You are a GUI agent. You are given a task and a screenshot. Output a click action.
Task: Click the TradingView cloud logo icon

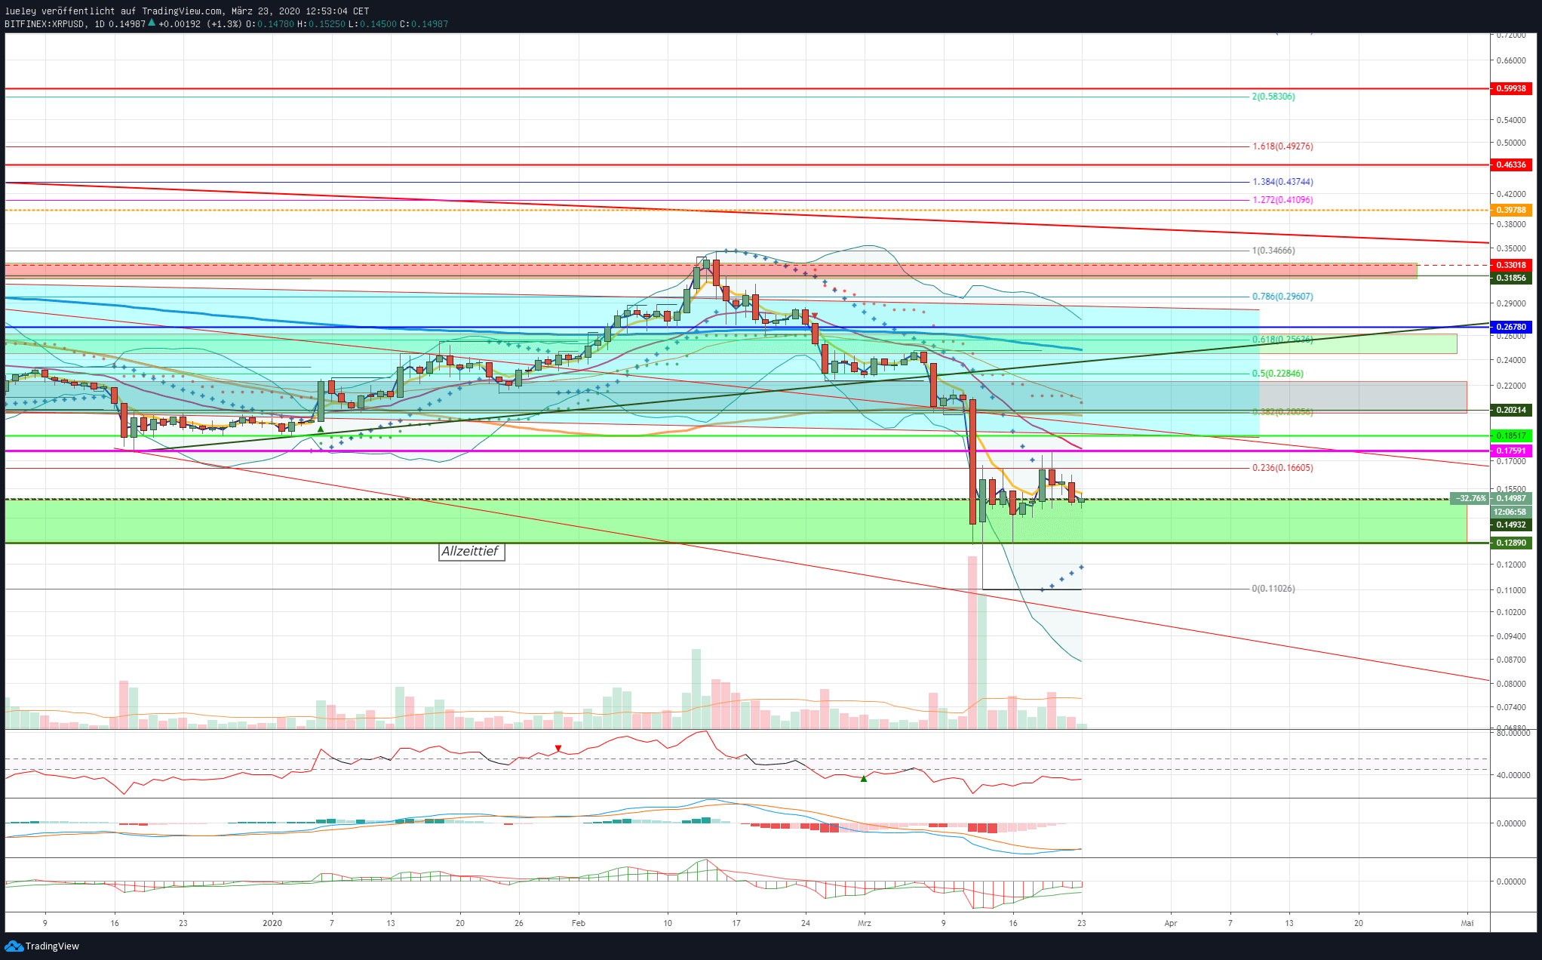[x=14, y=946]
